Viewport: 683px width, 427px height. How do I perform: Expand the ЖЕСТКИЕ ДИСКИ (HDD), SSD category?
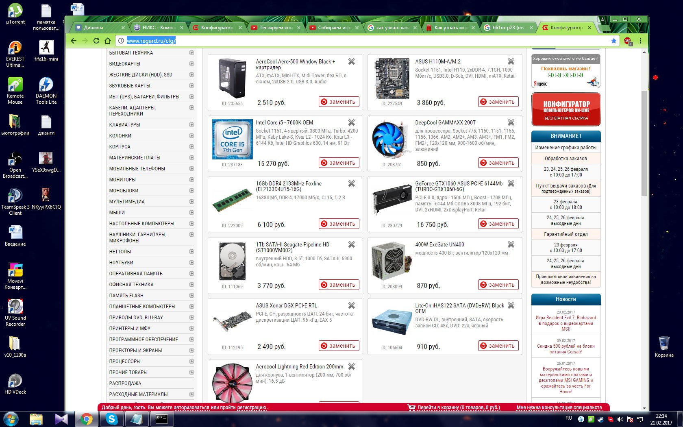pos(191,75)
